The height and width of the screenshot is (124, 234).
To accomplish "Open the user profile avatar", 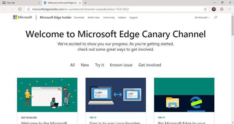I will (214, 9).
